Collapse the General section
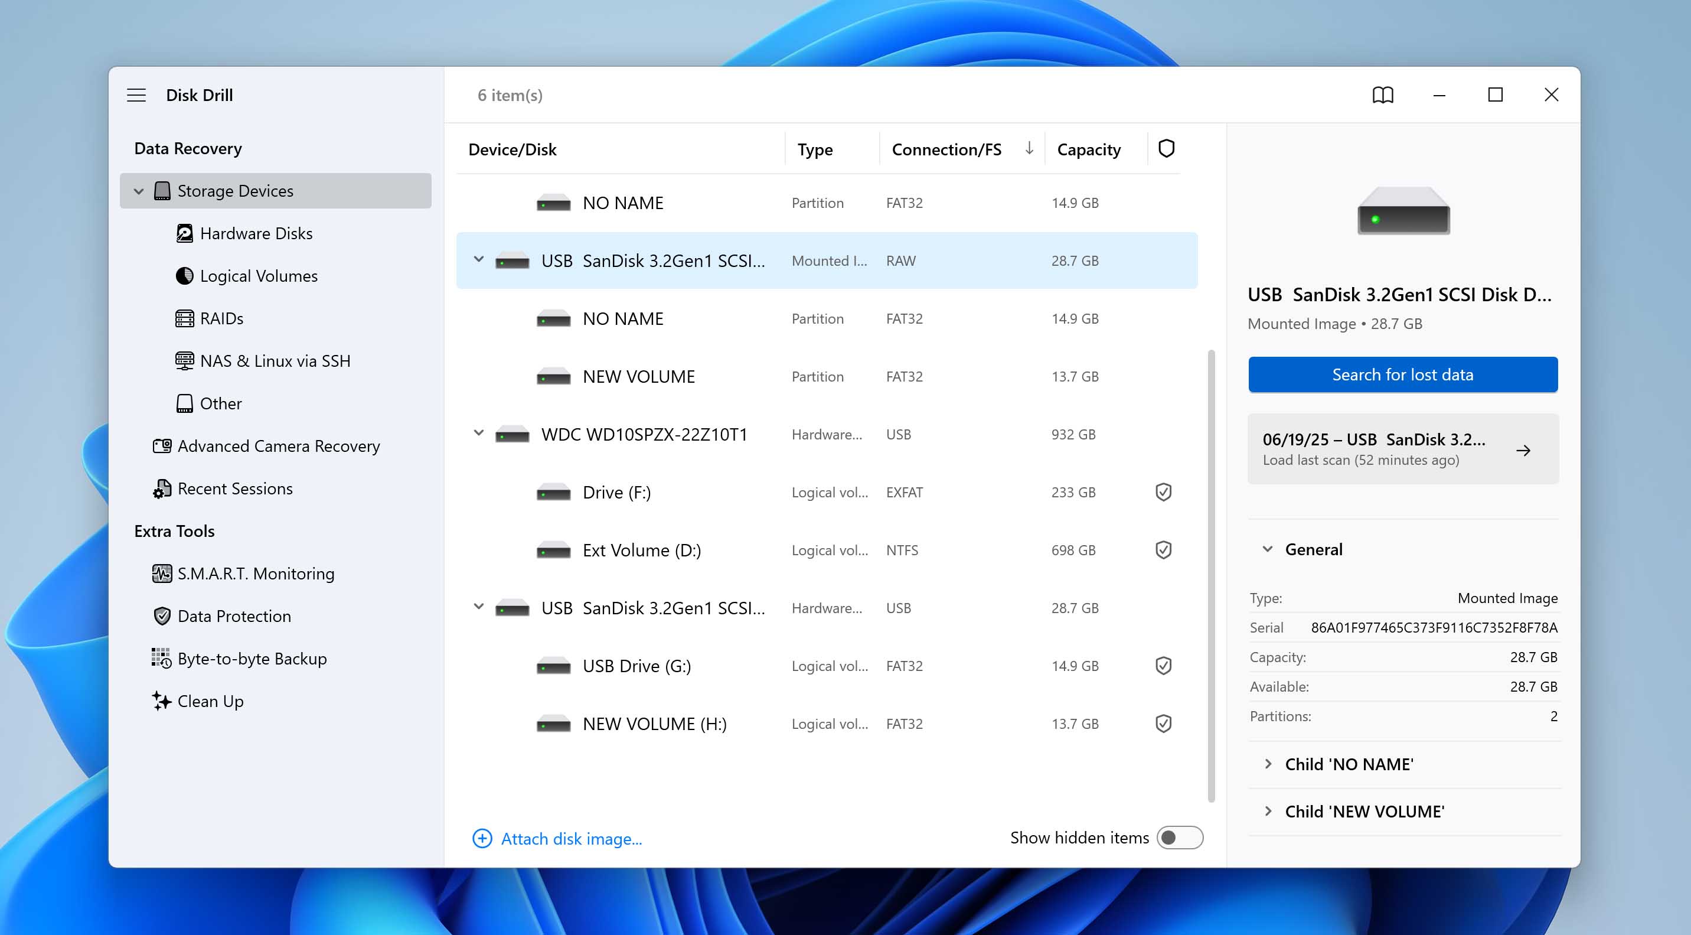The image size is (1691, 935). tap(1268, 549)
